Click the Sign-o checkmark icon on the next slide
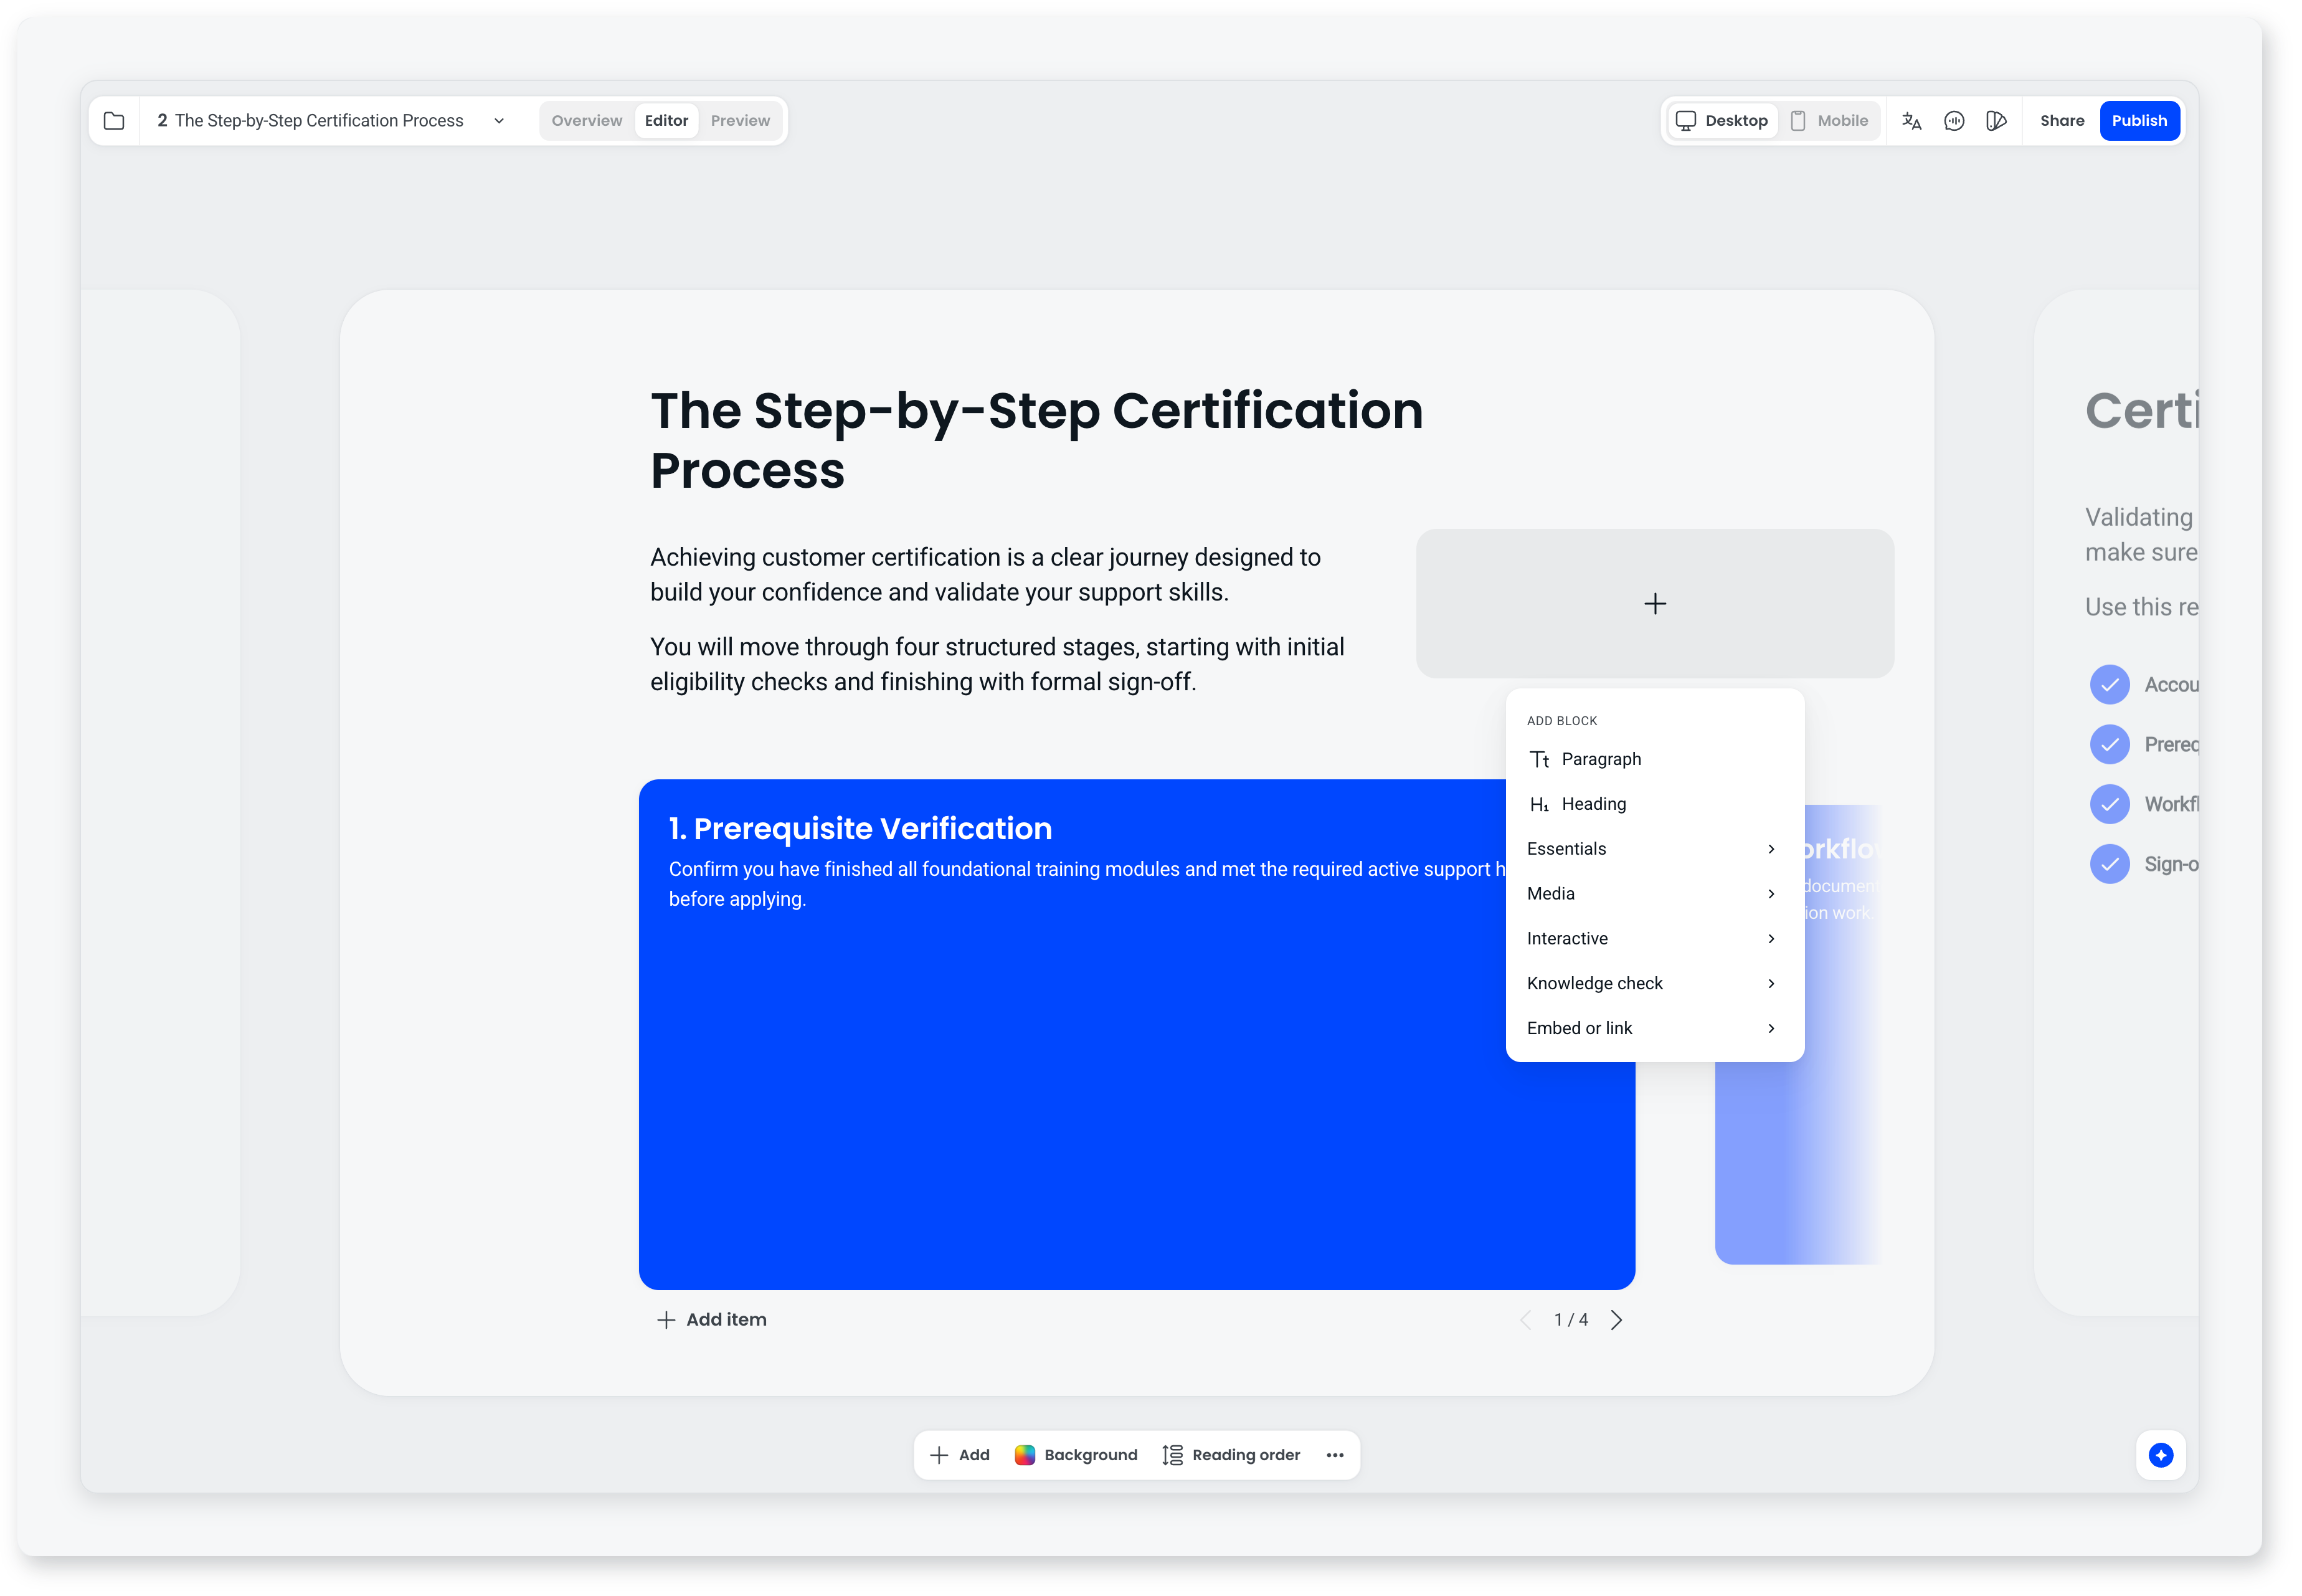2302x1596 pixels. coord(2109,864)
